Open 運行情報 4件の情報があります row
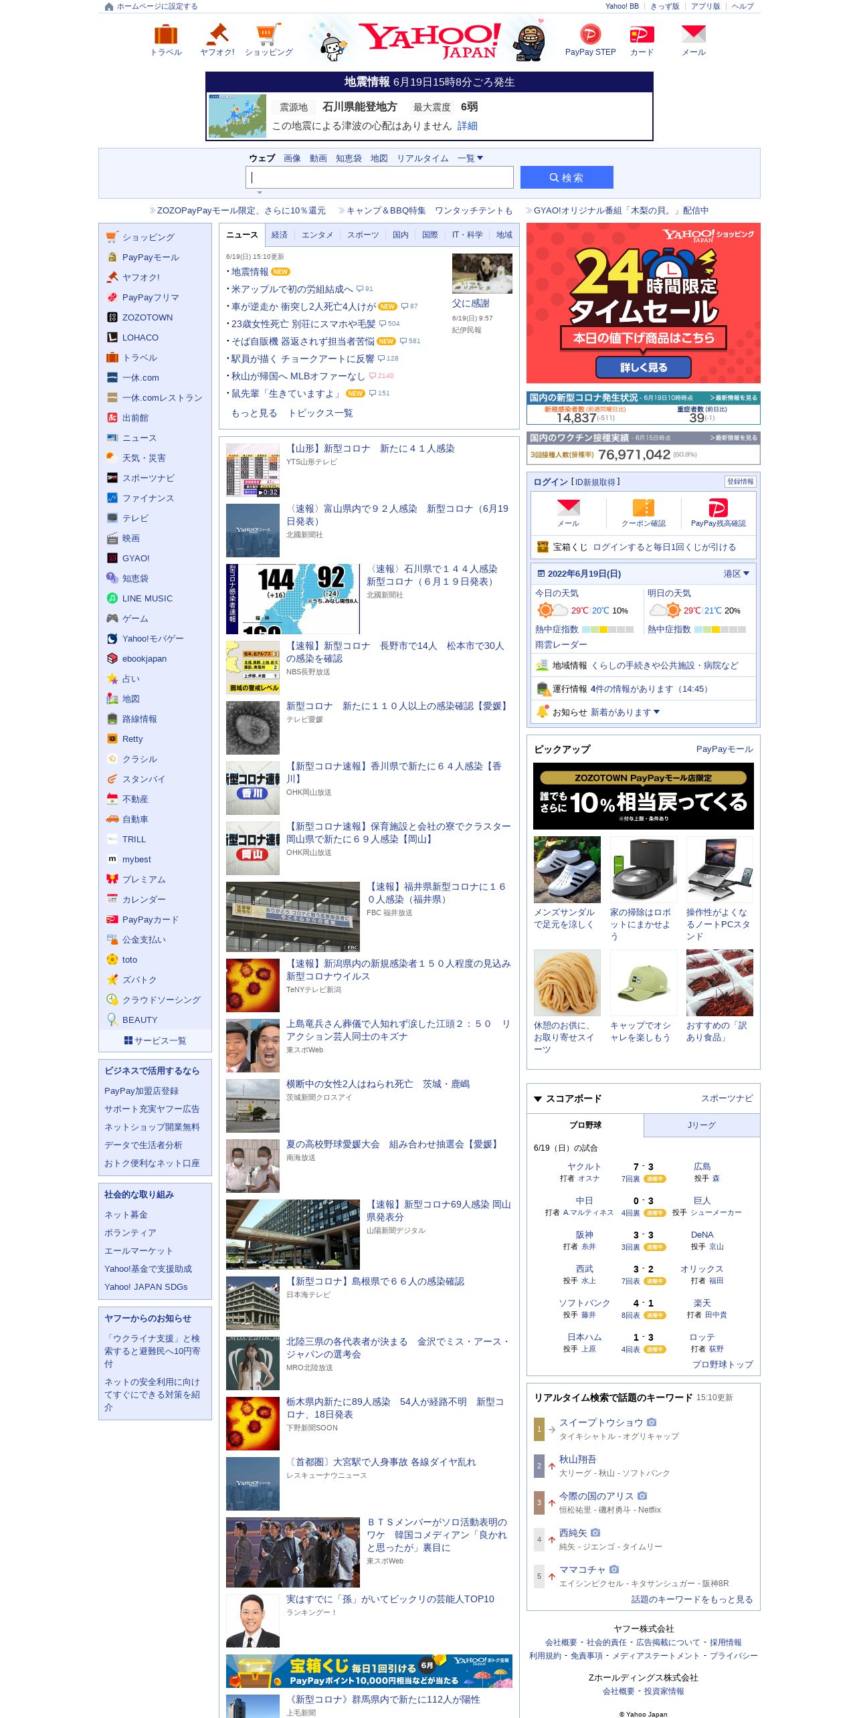Screen dimensions: 859x1718 click(643, 689)
